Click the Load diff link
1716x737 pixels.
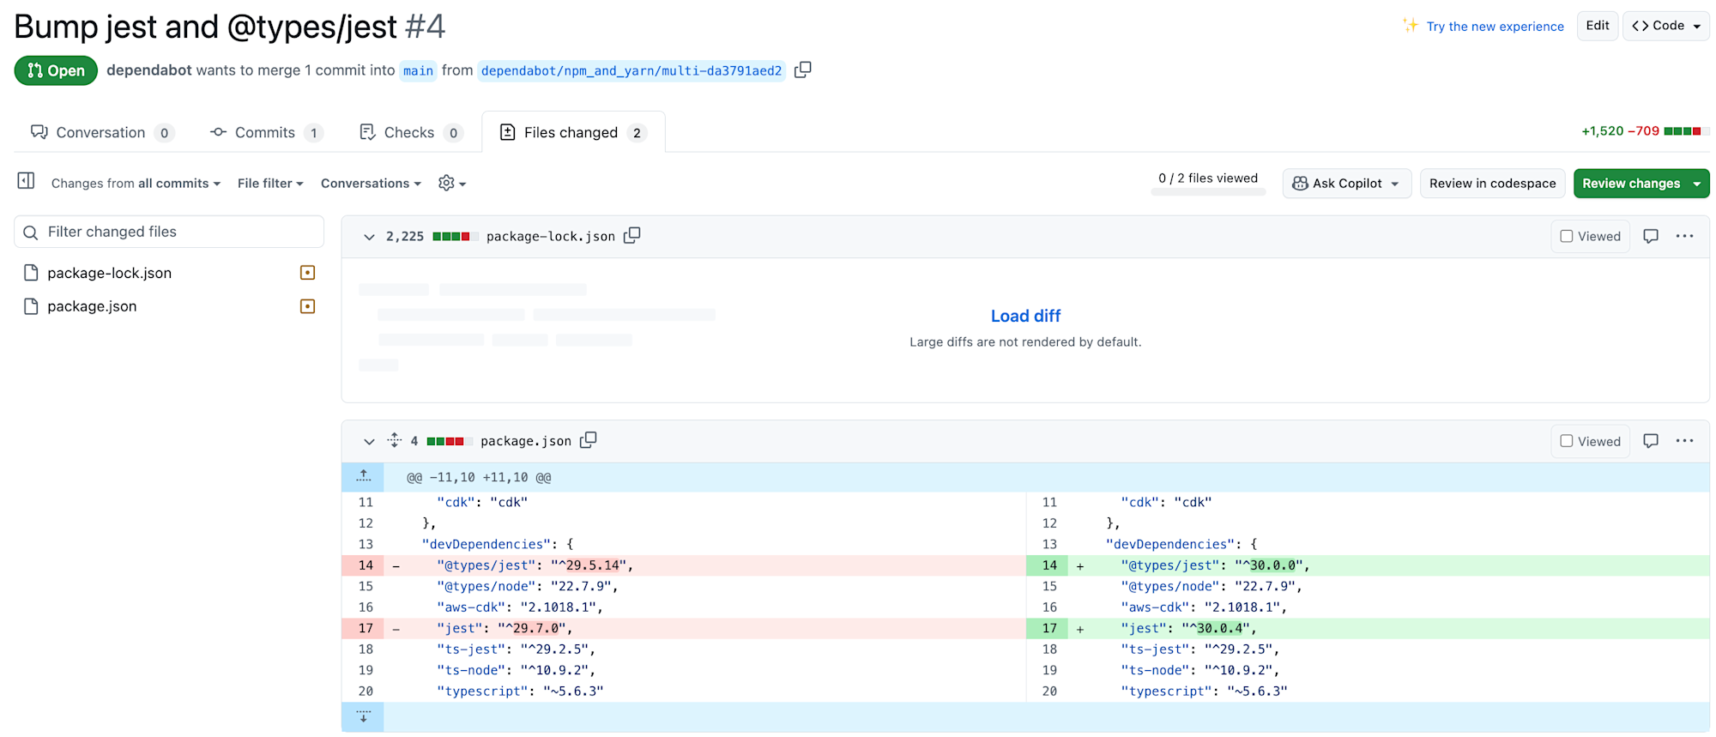tap(1025, 316)
